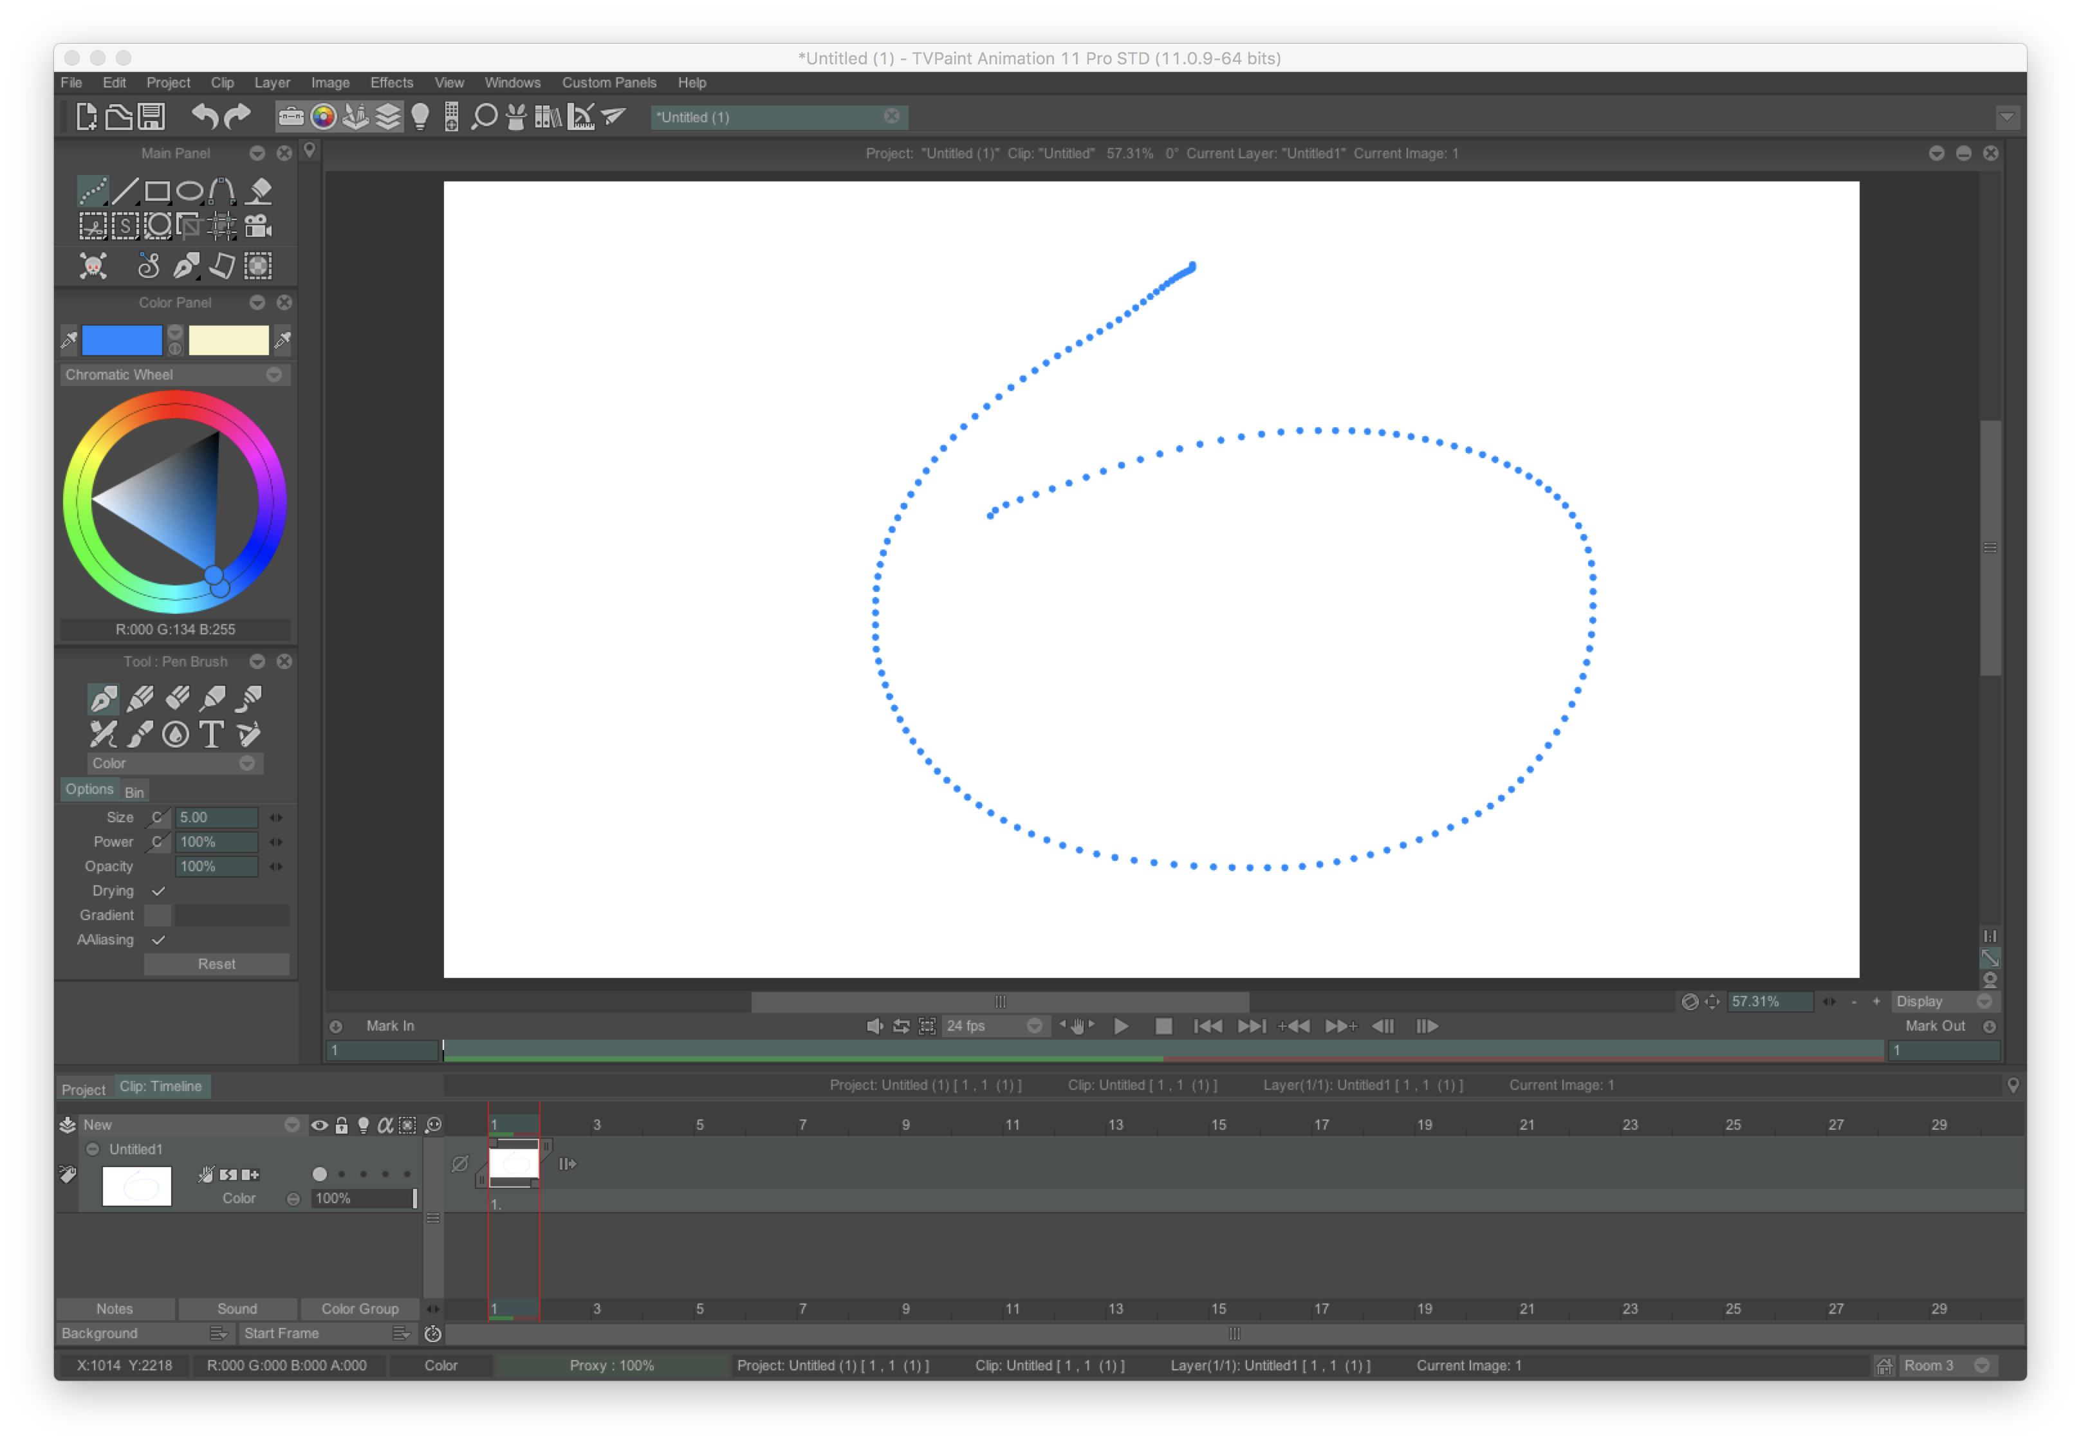Click the magic hat rabbit icon

tap(516, 117)
